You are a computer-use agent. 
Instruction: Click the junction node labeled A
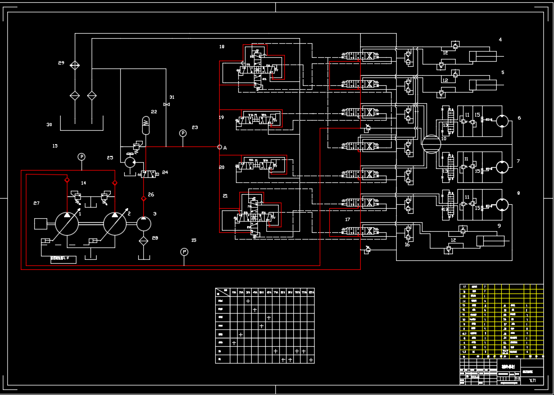220,147
